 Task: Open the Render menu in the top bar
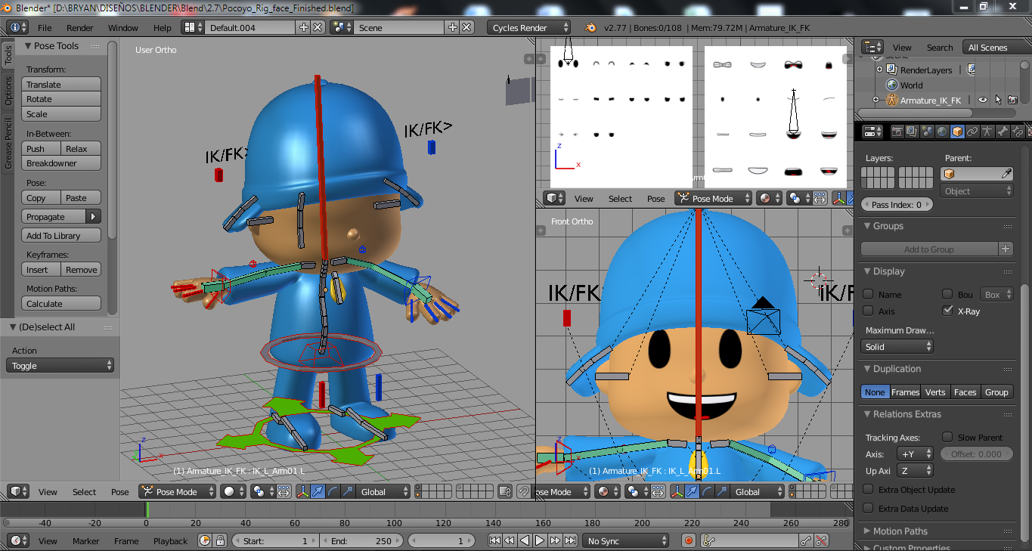(x=80, y=27)
